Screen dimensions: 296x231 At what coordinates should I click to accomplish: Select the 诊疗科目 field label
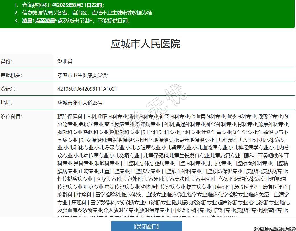(x=11, y=116)
